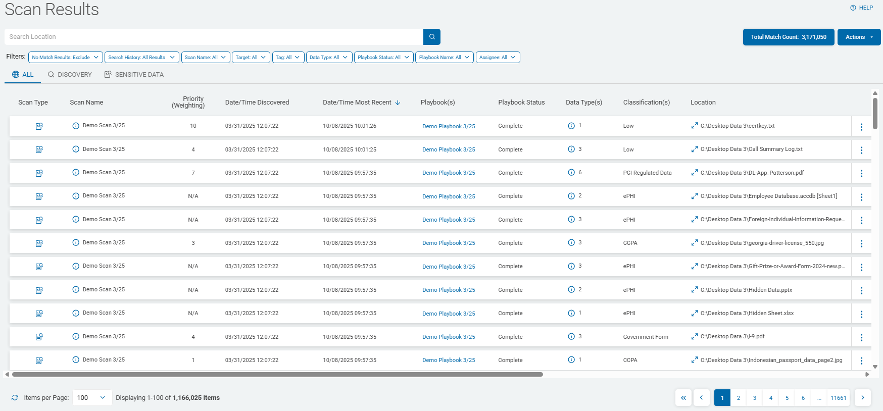Open the Playbook Status filter dropdown
This screenshot has height=411, width=883.
pyautogui.click(x=383, y=58)
